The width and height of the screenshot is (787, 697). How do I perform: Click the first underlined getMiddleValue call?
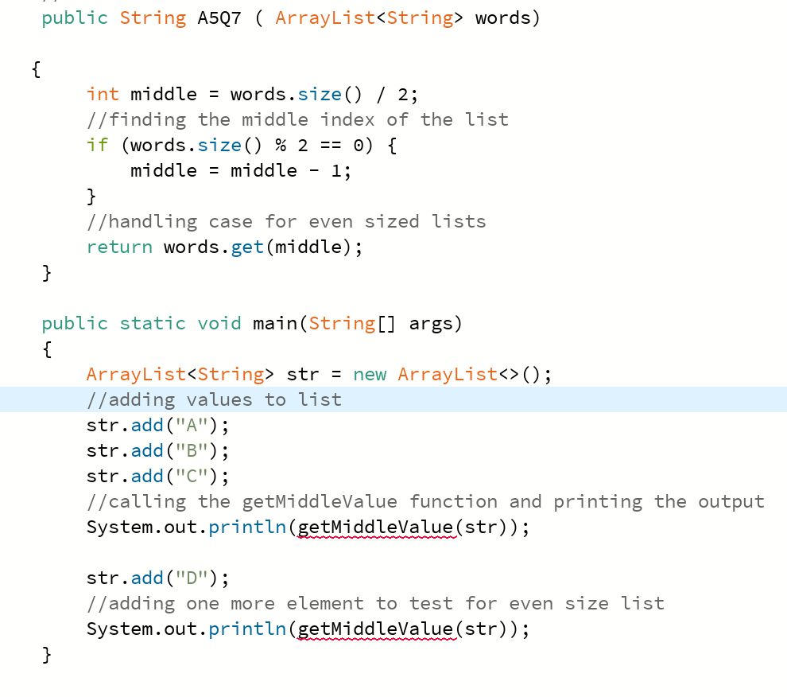coord(375,527)
